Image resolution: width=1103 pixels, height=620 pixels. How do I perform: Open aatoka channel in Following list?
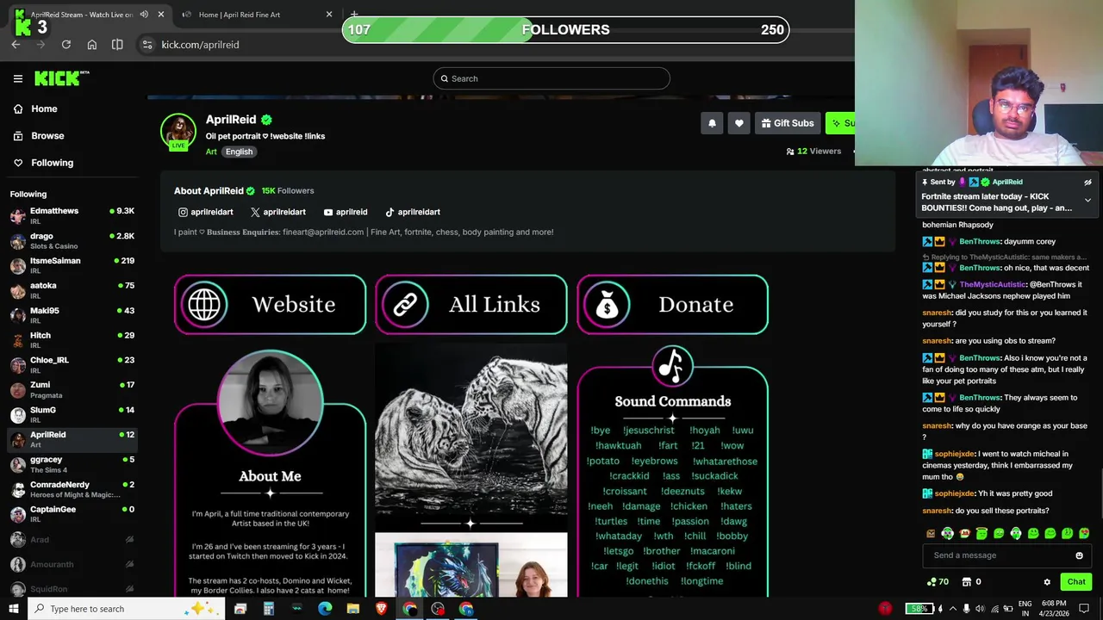[x=72, y=290]
